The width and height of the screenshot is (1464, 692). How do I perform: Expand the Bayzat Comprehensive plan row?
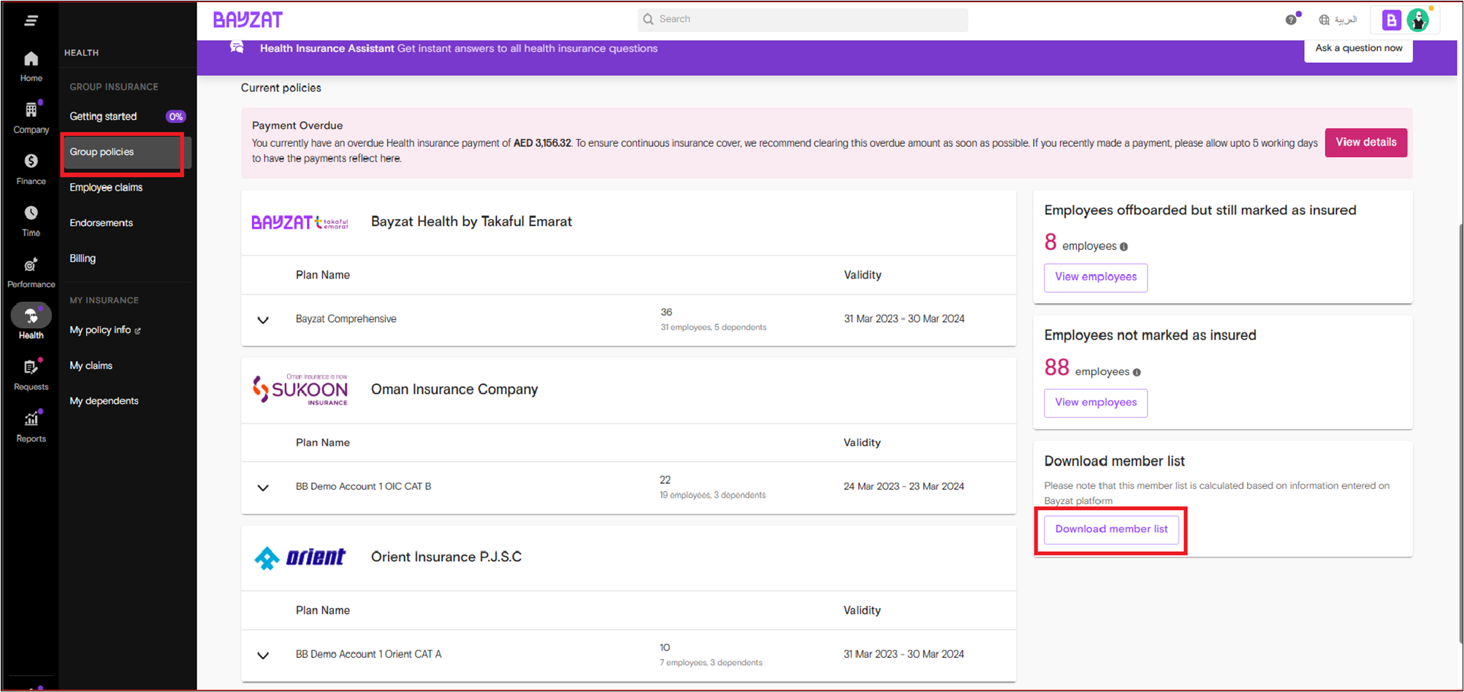[263, 320]
